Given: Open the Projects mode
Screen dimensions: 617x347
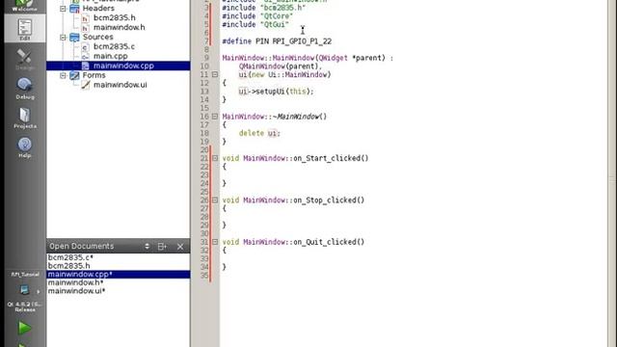Looking at the screenshot, I should [24, 118].
